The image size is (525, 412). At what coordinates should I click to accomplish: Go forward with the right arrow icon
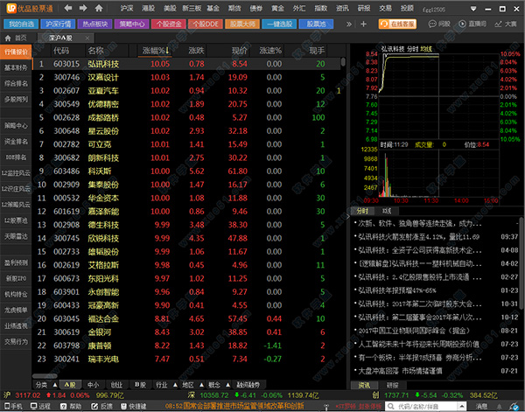83,8
